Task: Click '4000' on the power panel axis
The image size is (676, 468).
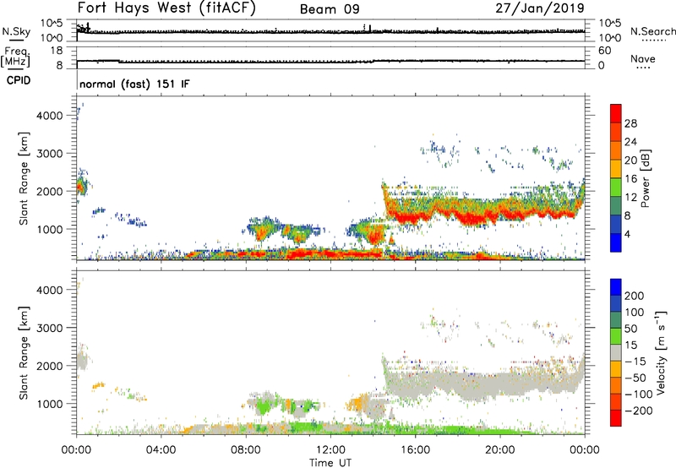Action: [49, 116]
